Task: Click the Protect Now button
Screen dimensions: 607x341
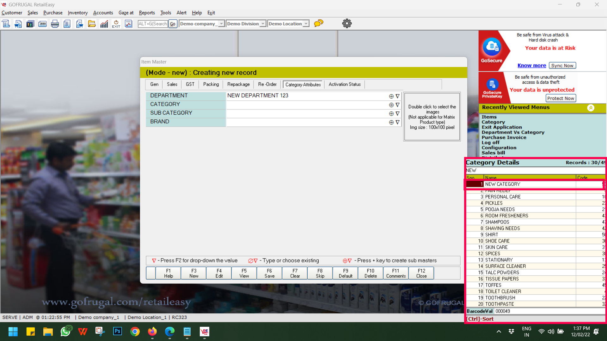Action: click(561, 98)
